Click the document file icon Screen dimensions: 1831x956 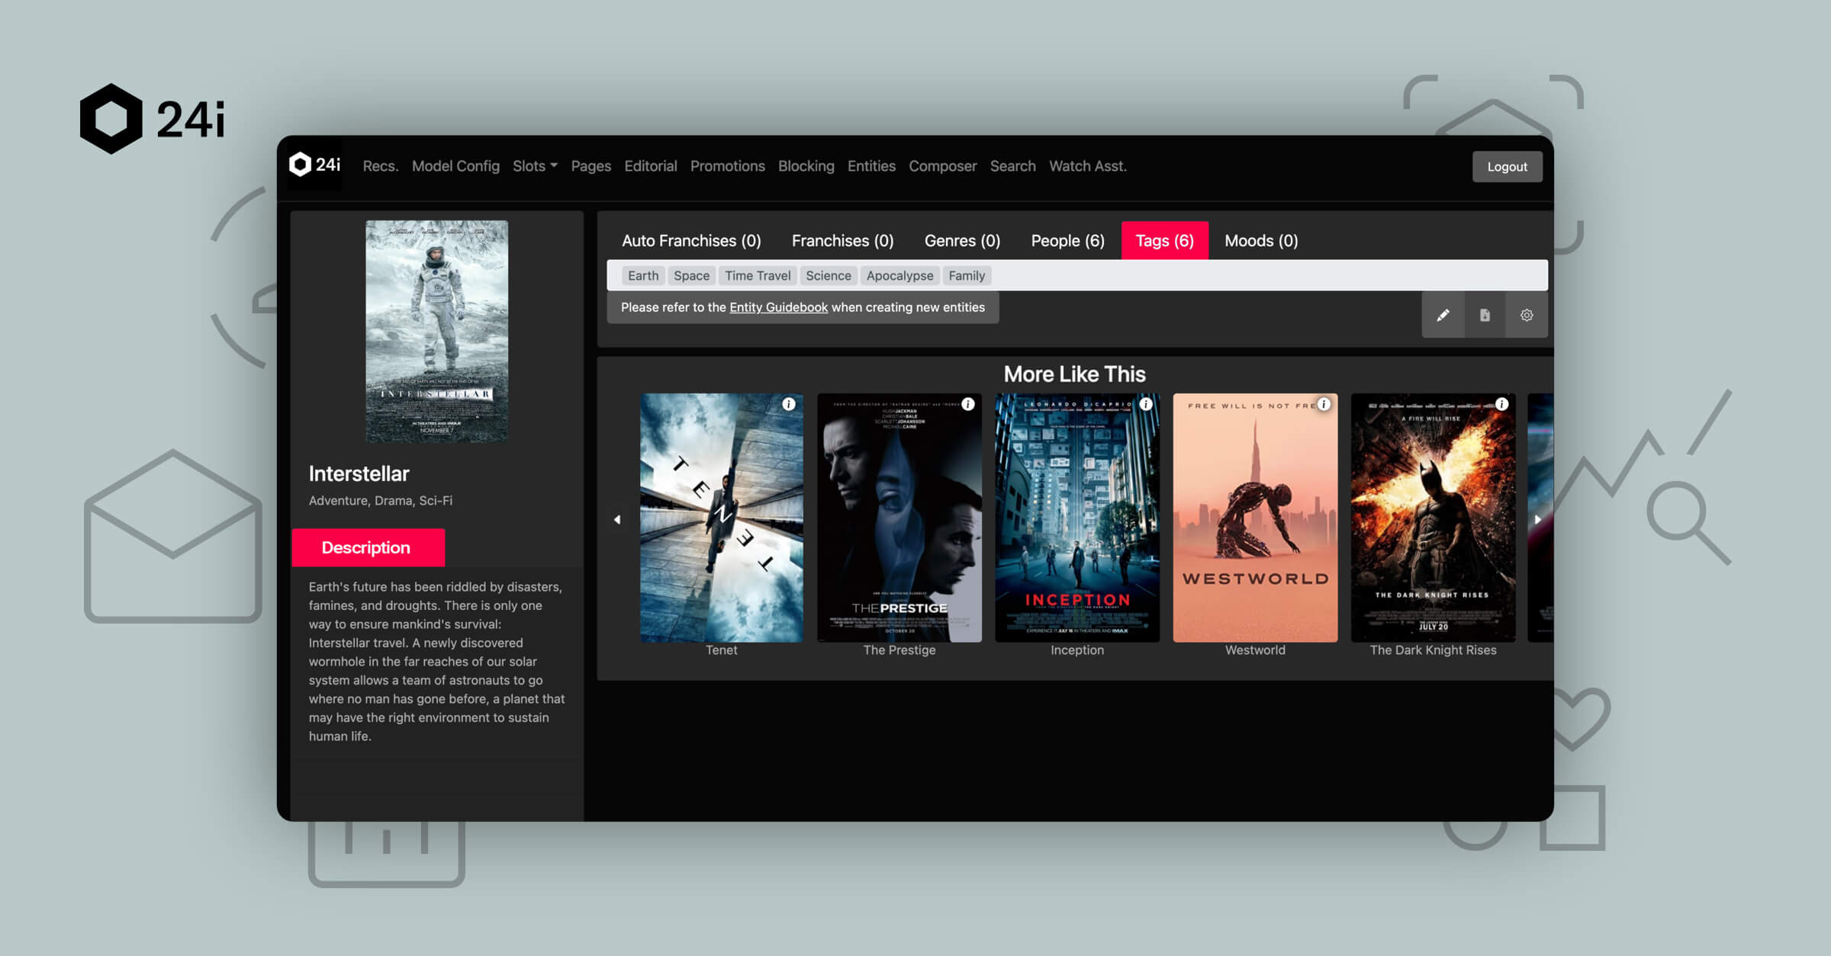point(1485,315)
